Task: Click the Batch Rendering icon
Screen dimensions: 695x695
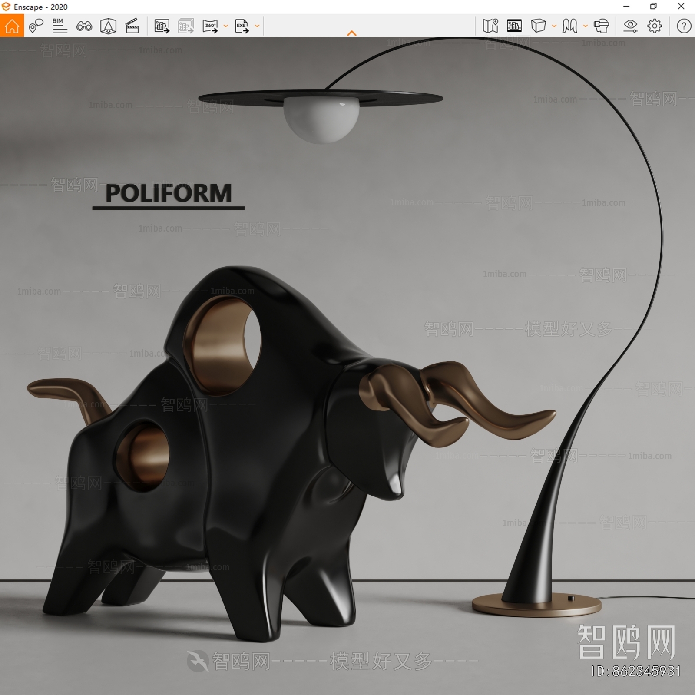Action: [186, 26]
